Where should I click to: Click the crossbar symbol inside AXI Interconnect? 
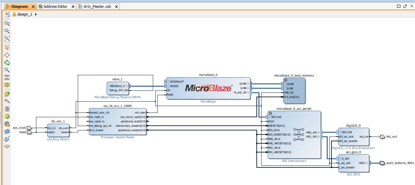click(x=299, y=134)
